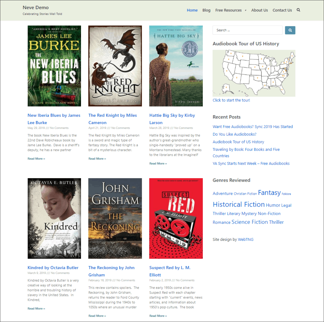Focus the sidebar Search input field

click(247, 30)
